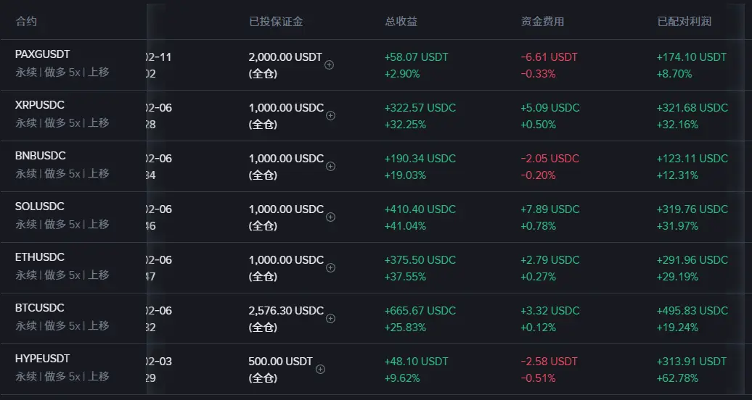Select BTCUSDC total profit +665.67 USDC
Viewport: 752px width, 400px height.
(420, 311)
